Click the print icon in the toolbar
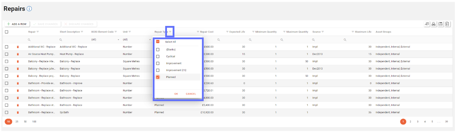This screenshot has width=457, height=134. pyautogui.click(x=434, y=24)
